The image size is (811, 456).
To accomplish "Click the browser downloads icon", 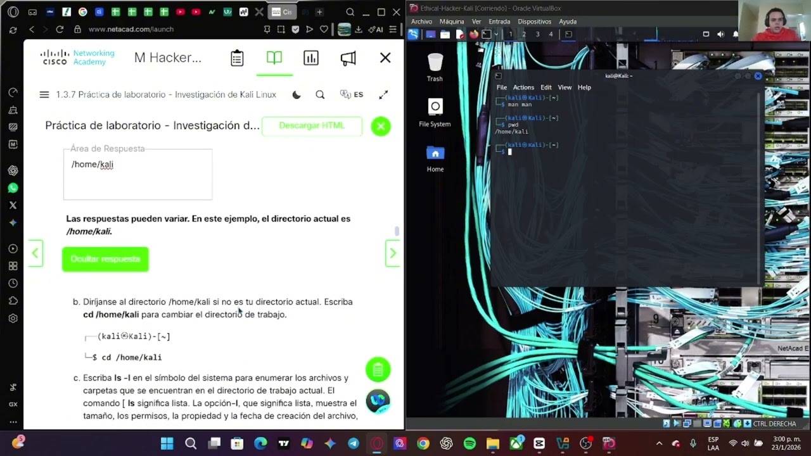I will point(359,29).
